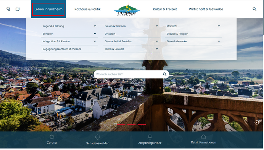Screen dimensions: 264x150
Task: Open Klima & Umwelt link
Action: [x=114, y=49]
